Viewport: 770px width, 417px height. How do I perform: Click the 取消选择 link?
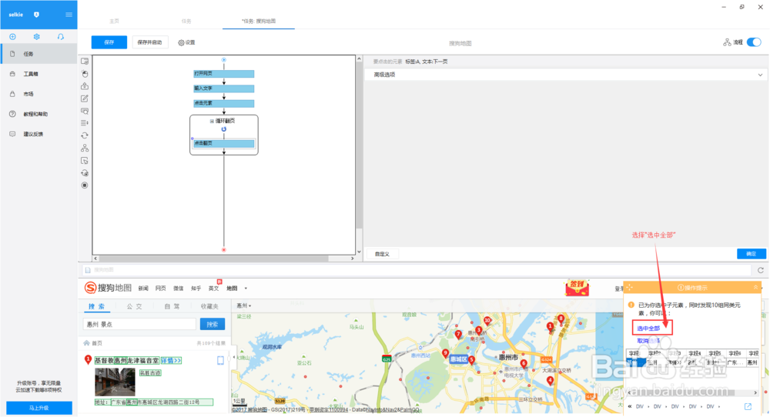648,341
